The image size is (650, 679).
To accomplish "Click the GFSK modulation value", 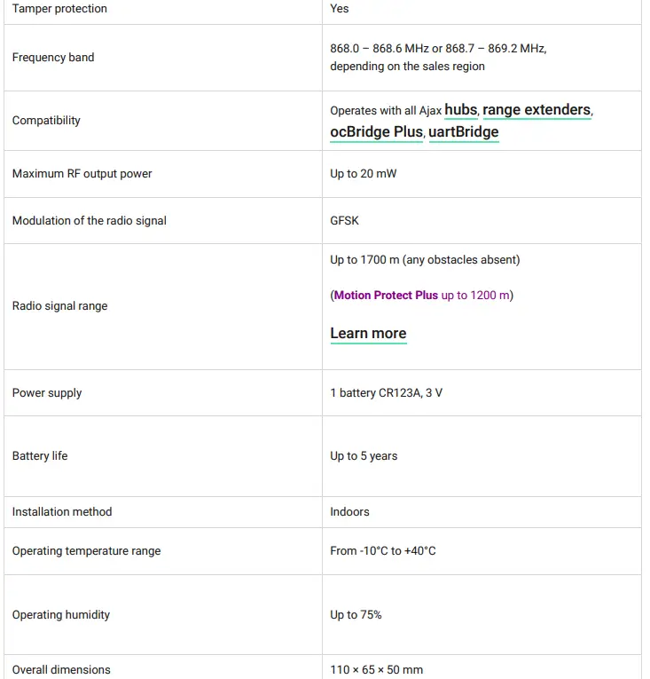I will pos(345,221).
